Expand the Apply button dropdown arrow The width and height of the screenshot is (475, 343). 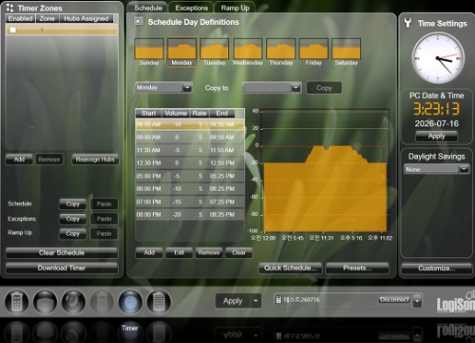click(256, 301)
